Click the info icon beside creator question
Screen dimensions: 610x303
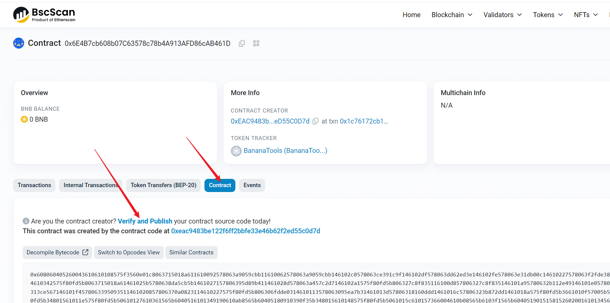point(26,221)
